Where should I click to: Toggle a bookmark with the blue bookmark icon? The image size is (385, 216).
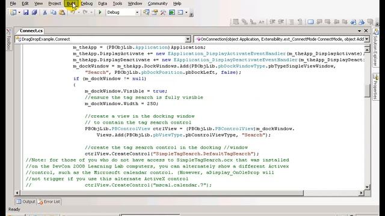(310, 22)
